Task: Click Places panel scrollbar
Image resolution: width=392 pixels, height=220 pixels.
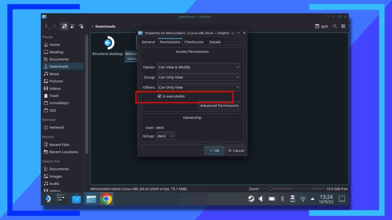Action: pos(87,95)
